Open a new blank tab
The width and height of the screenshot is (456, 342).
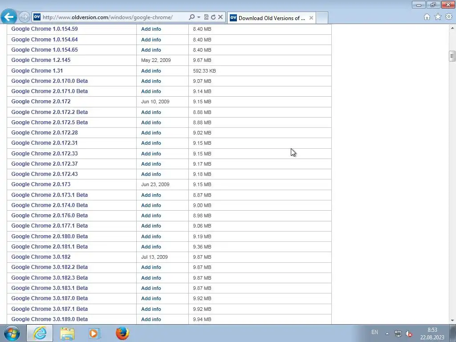[x=322, y=18]
